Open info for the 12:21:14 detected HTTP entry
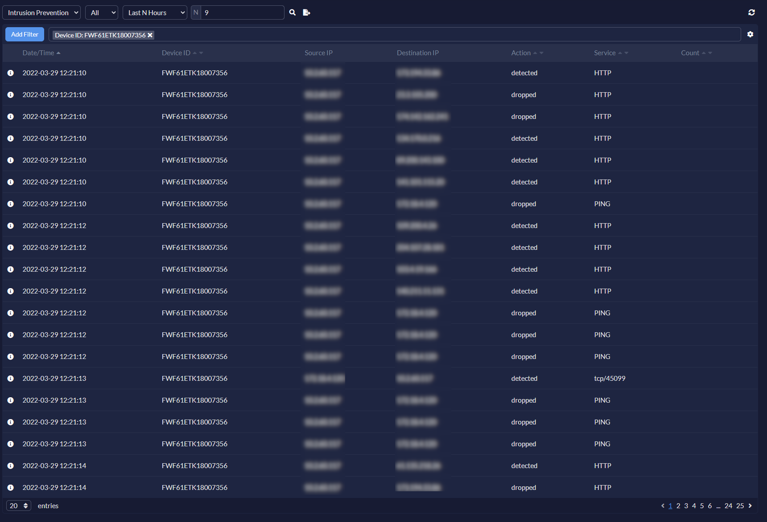Screen dimensions: 767x522 click(11, 466)
